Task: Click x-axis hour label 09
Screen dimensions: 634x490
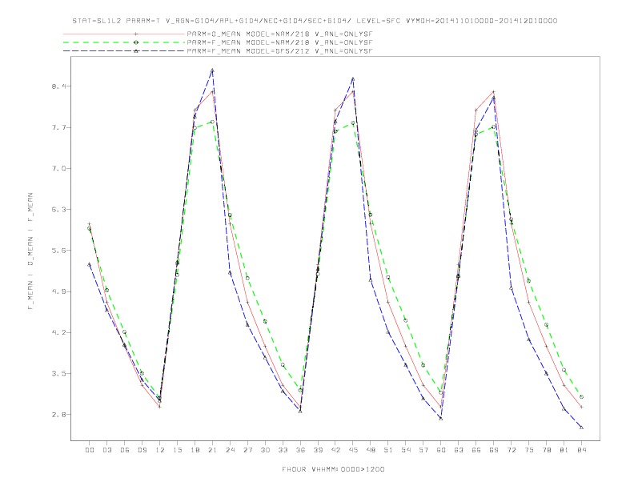Action: coord(142,450)
